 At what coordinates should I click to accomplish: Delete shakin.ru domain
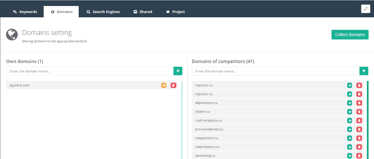click(359, 112)
